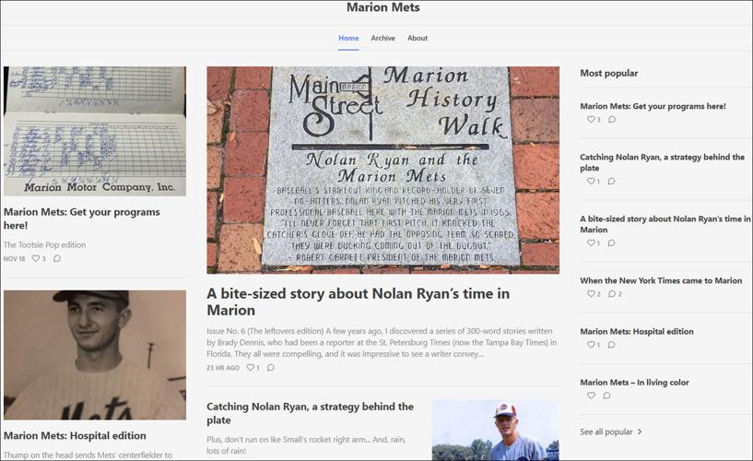Open "Catching Nolan Ryan, a strategy behind the plate" headline
This screenshot has width=753, height=461.
pyautogui.click(x=310, y=413)
